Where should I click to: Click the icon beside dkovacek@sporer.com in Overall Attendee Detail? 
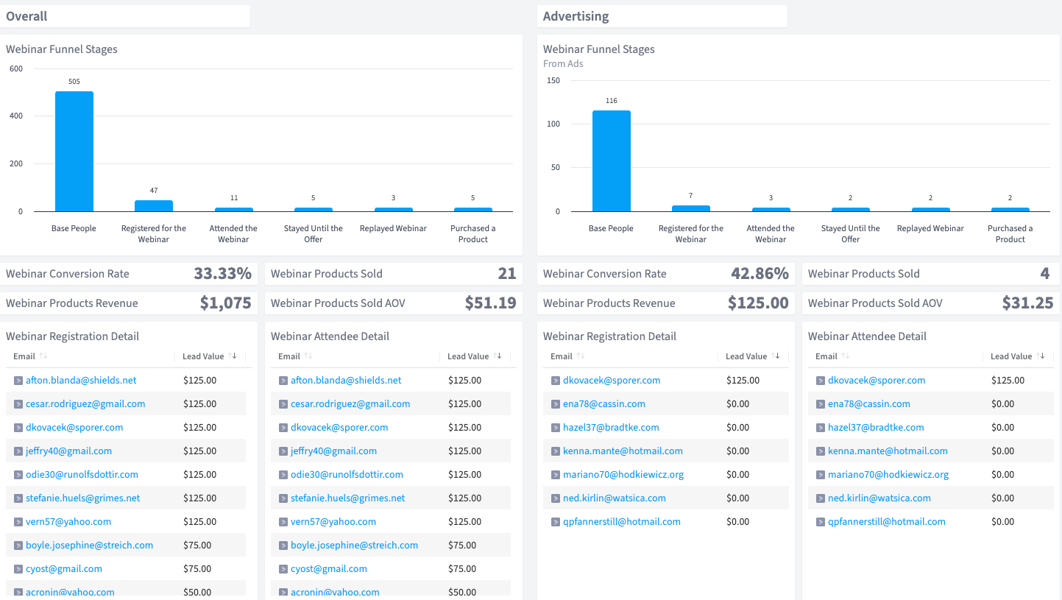point(283,428)
